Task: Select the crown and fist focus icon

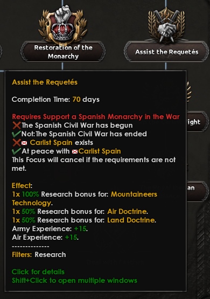Action: coord(63,24)
